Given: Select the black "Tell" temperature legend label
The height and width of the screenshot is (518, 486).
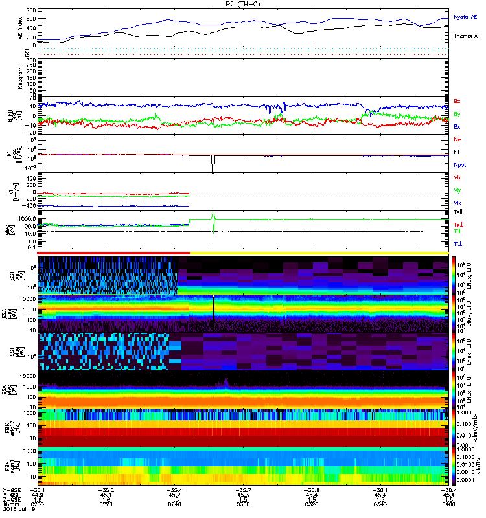Looking at the screenshot, I should point(458,212).
